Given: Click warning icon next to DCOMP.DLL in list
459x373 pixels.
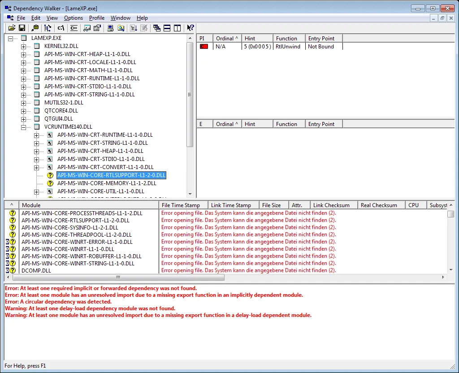Looking at the screenshot, I should (x=13, y=270).
